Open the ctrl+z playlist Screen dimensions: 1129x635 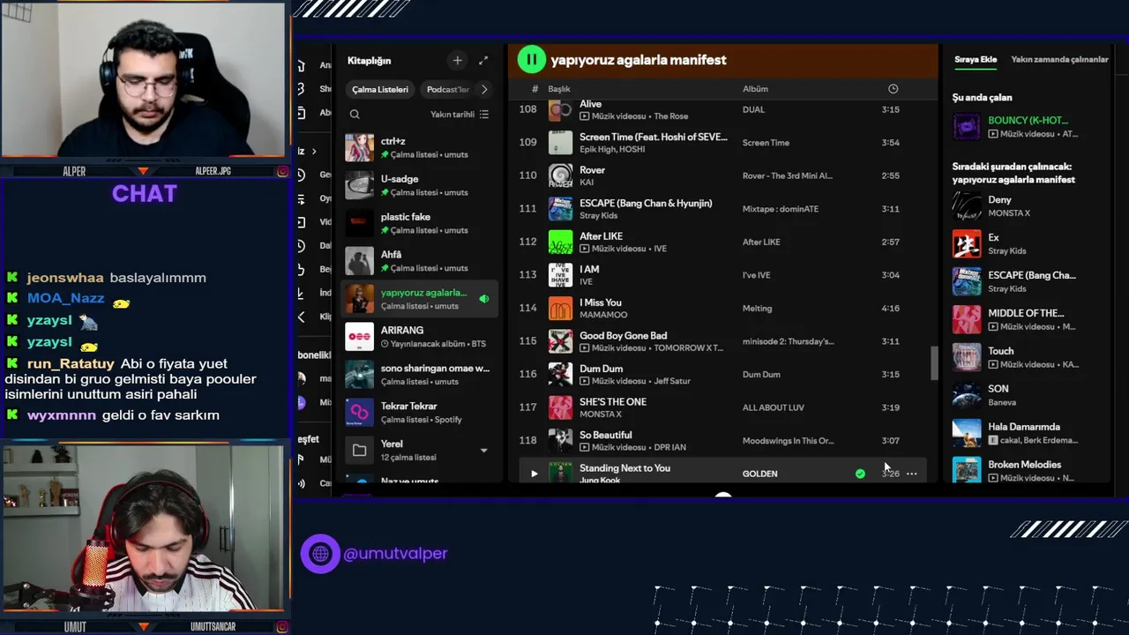[420, 147]
